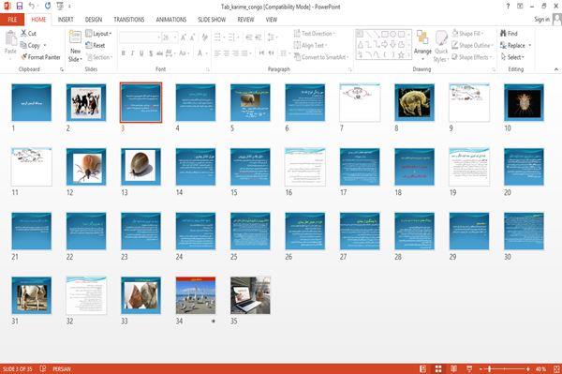Screen dimensions: 562x374
Task: Click zoom out minus button
Action: (481, 368)
